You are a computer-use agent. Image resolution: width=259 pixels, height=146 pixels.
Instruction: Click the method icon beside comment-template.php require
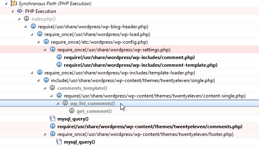(x=59, y=65)
